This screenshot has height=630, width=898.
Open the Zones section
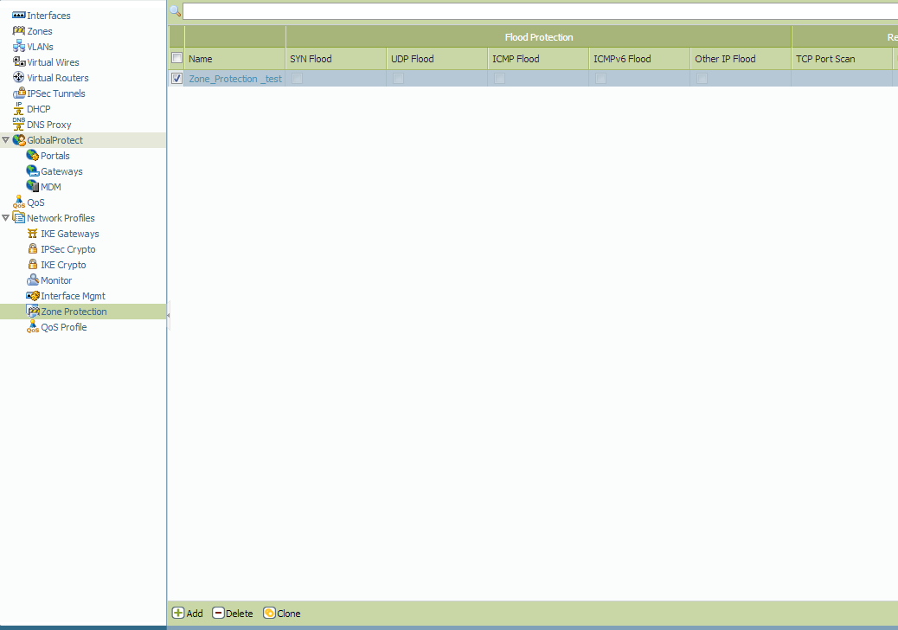coord(40,31)
